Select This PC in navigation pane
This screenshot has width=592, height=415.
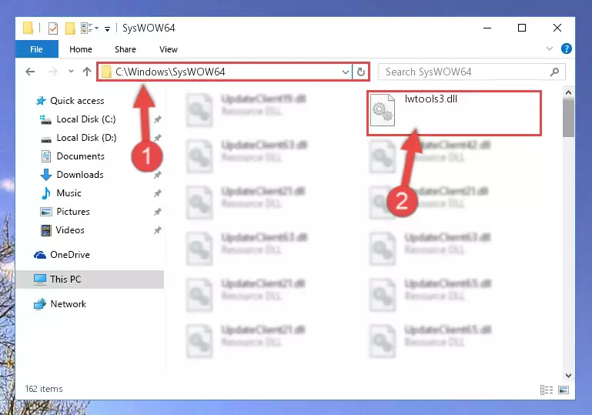90,279
